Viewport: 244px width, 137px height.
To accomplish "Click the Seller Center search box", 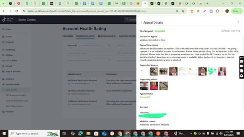I will click(130, 20).
